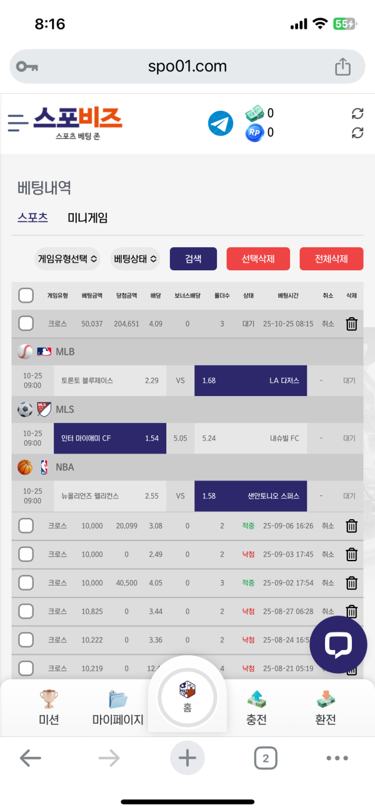Refresh the cash balance

click(x=357, y=113)
